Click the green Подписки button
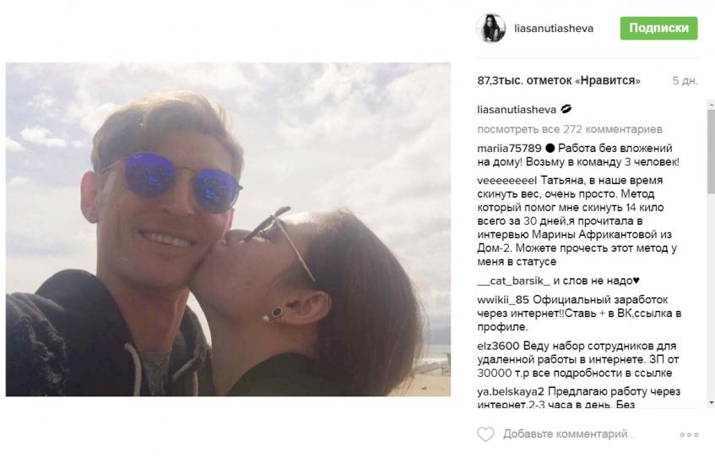Viewport: 715px width, 458px height. [658, 29]
